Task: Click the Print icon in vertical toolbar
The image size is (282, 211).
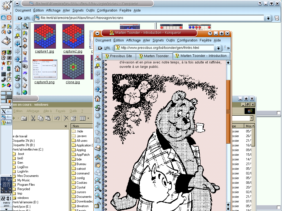Action: 97,148
